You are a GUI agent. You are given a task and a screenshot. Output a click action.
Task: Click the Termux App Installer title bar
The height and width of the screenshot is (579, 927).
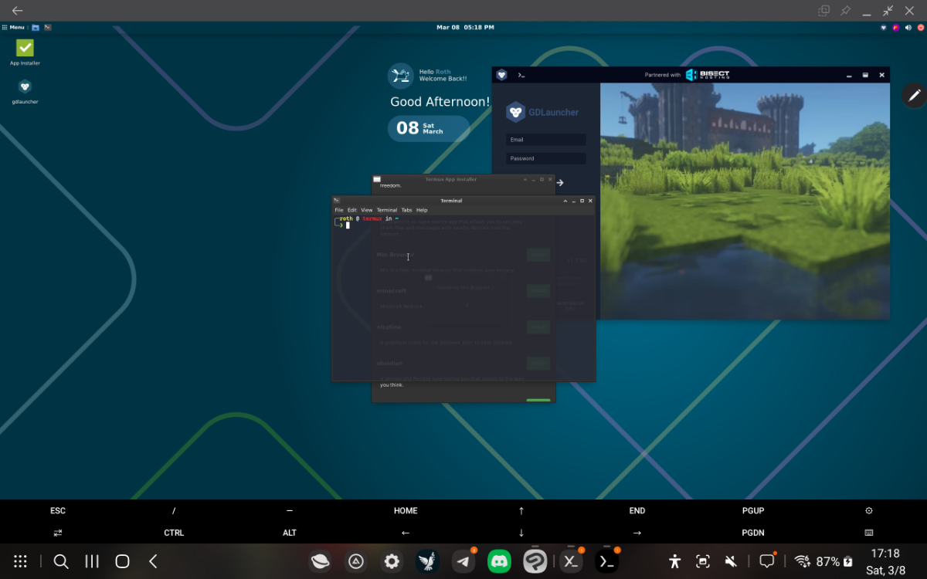451,179
